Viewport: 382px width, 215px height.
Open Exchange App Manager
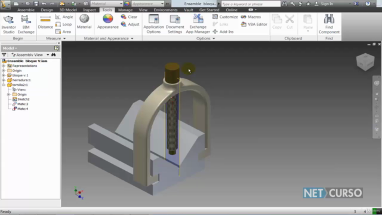pos(198,24)
